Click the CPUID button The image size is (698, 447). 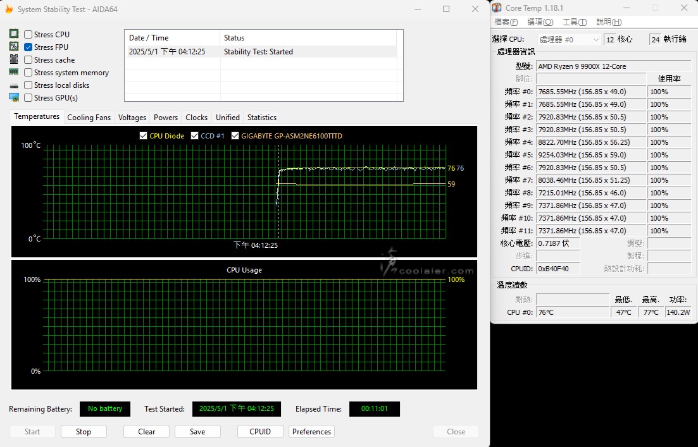[260, 431]
